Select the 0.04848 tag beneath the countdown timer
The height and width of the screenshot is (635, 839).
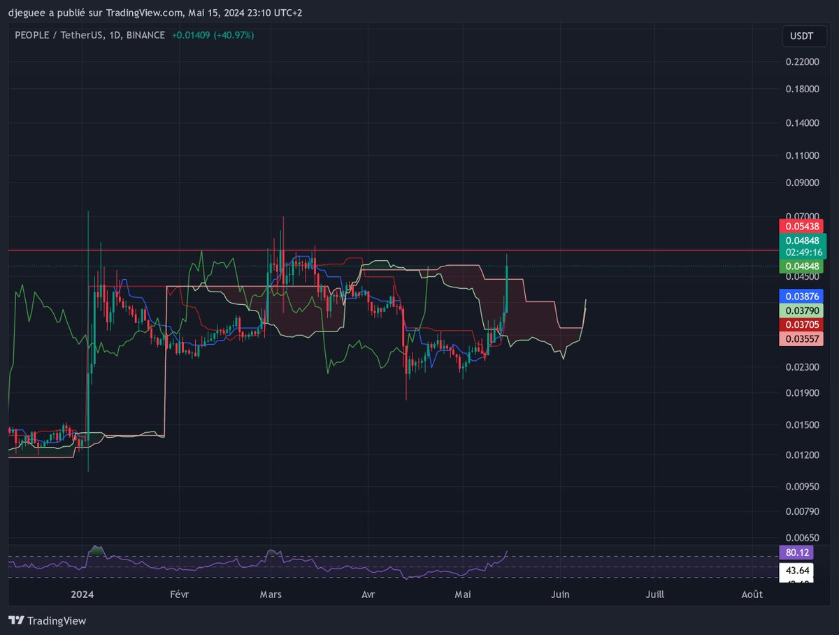[x=801, y=266]
